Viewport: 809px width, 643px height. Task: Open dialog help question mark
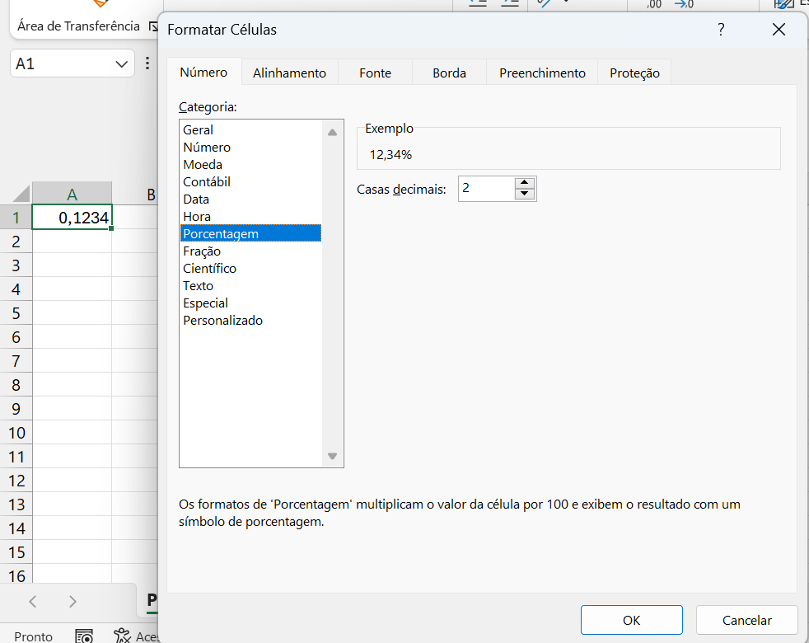[721, 30]
